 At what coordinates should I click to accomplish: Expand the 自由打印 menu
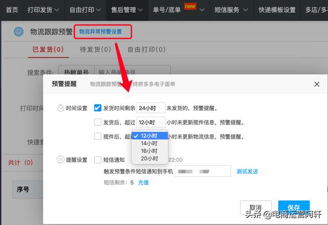[85, 10]
